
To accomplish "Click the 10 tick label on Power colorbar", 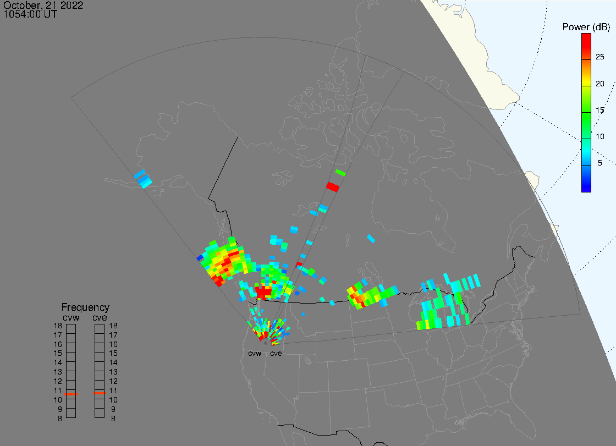I will [x=600, y=136].
